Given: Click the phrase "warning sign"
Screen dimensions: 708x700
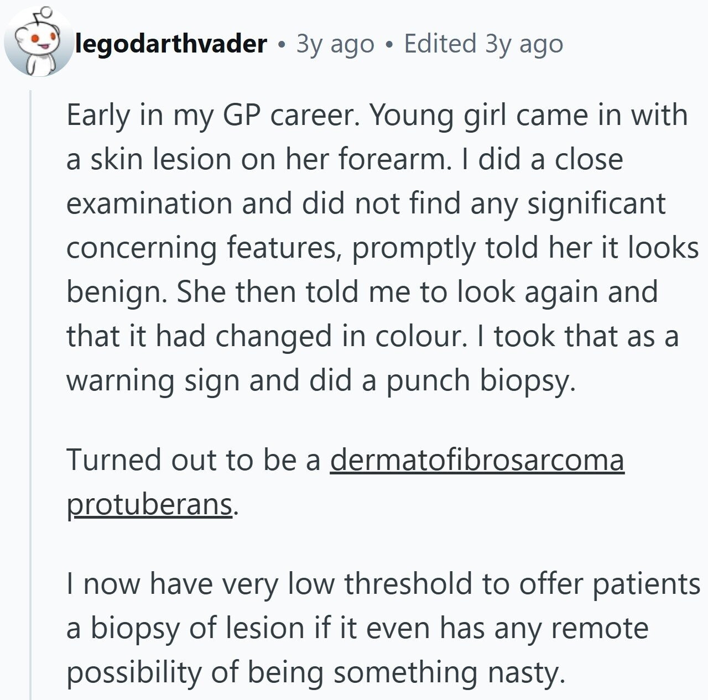Looking at the screenshot, I should click(153, 381).
